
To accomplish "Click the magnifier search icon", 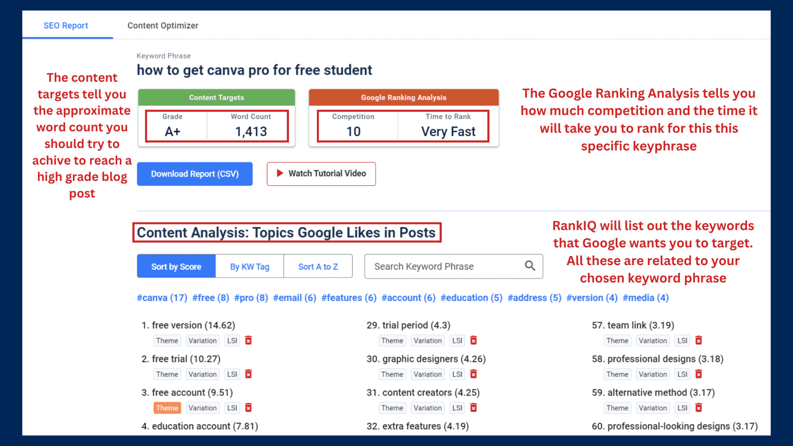I will [530, 266].
